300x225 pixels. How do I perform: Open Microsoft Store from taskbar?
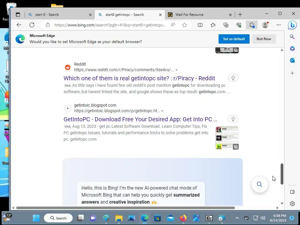pos(157,218)
